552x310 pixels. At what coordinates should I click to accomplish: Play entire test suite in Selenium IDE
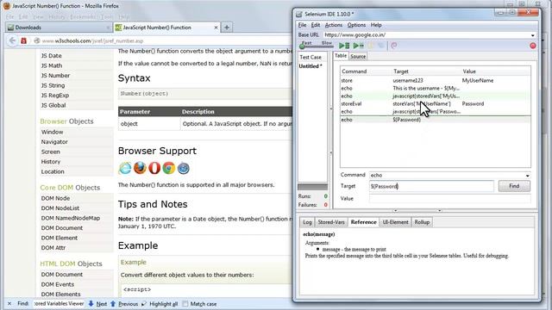344,46
